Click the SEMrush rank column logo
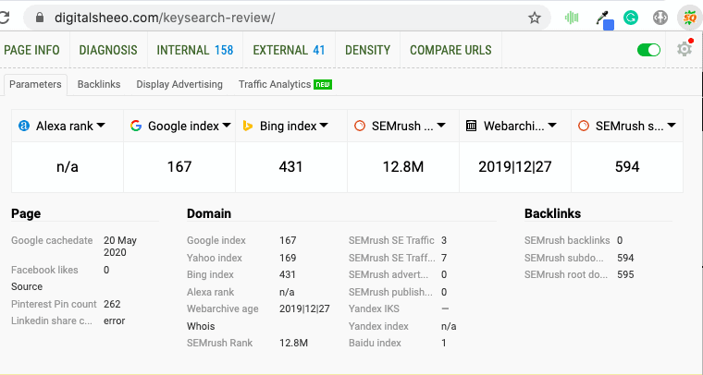The height and width of the screenshot is (375, 703). 360,126
